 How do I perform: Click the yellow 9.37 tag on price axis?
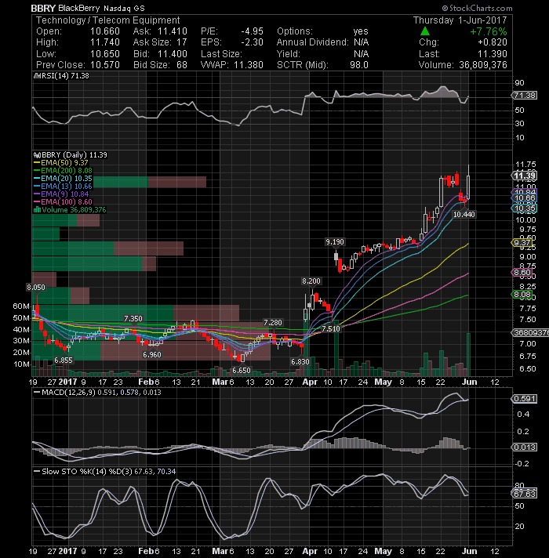click(x=522, y=243)
